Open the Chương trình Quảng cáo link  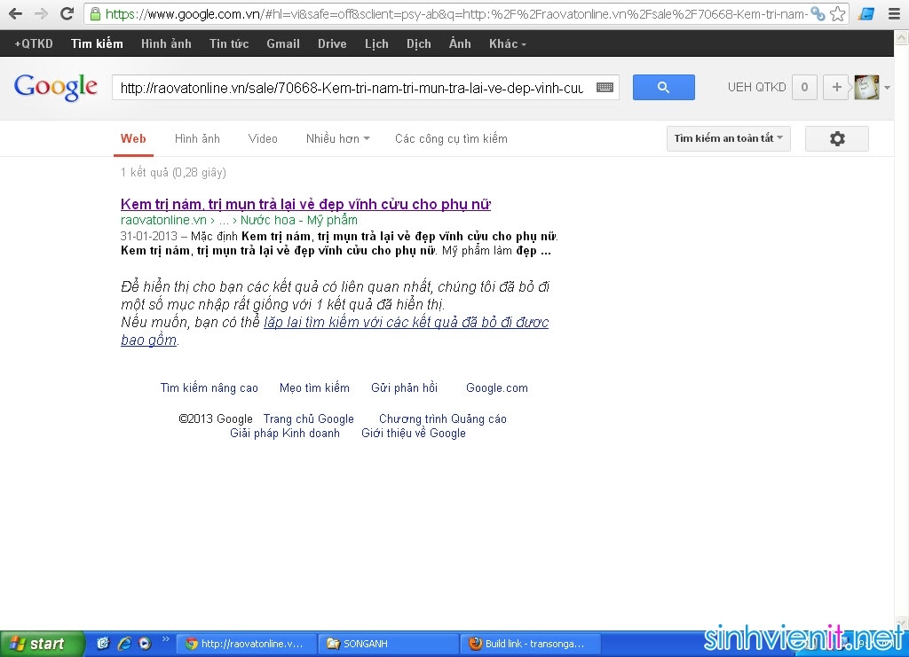pyautogui.click(x=443, y=419)
